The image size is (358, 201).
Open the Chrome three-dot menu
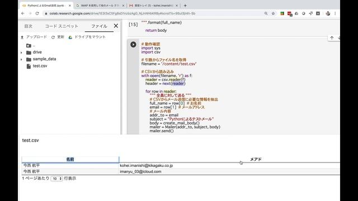(x=335, y=13)
